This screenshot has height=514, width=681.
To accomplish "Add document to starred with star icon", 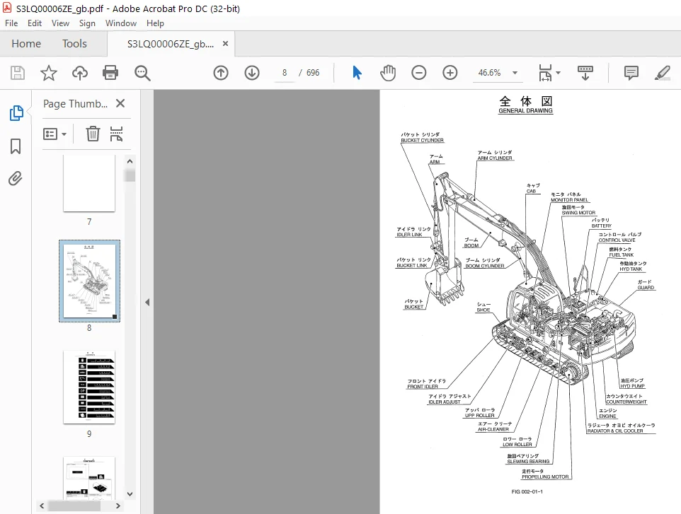I will pyautogui.click(x=49, y=73).
